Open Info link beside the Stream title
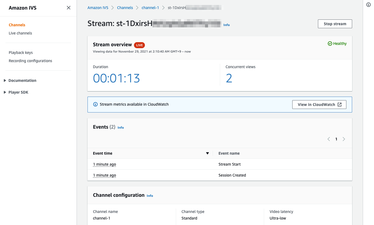The height and width of the screenshot is (225, 374). pos(226,25)
